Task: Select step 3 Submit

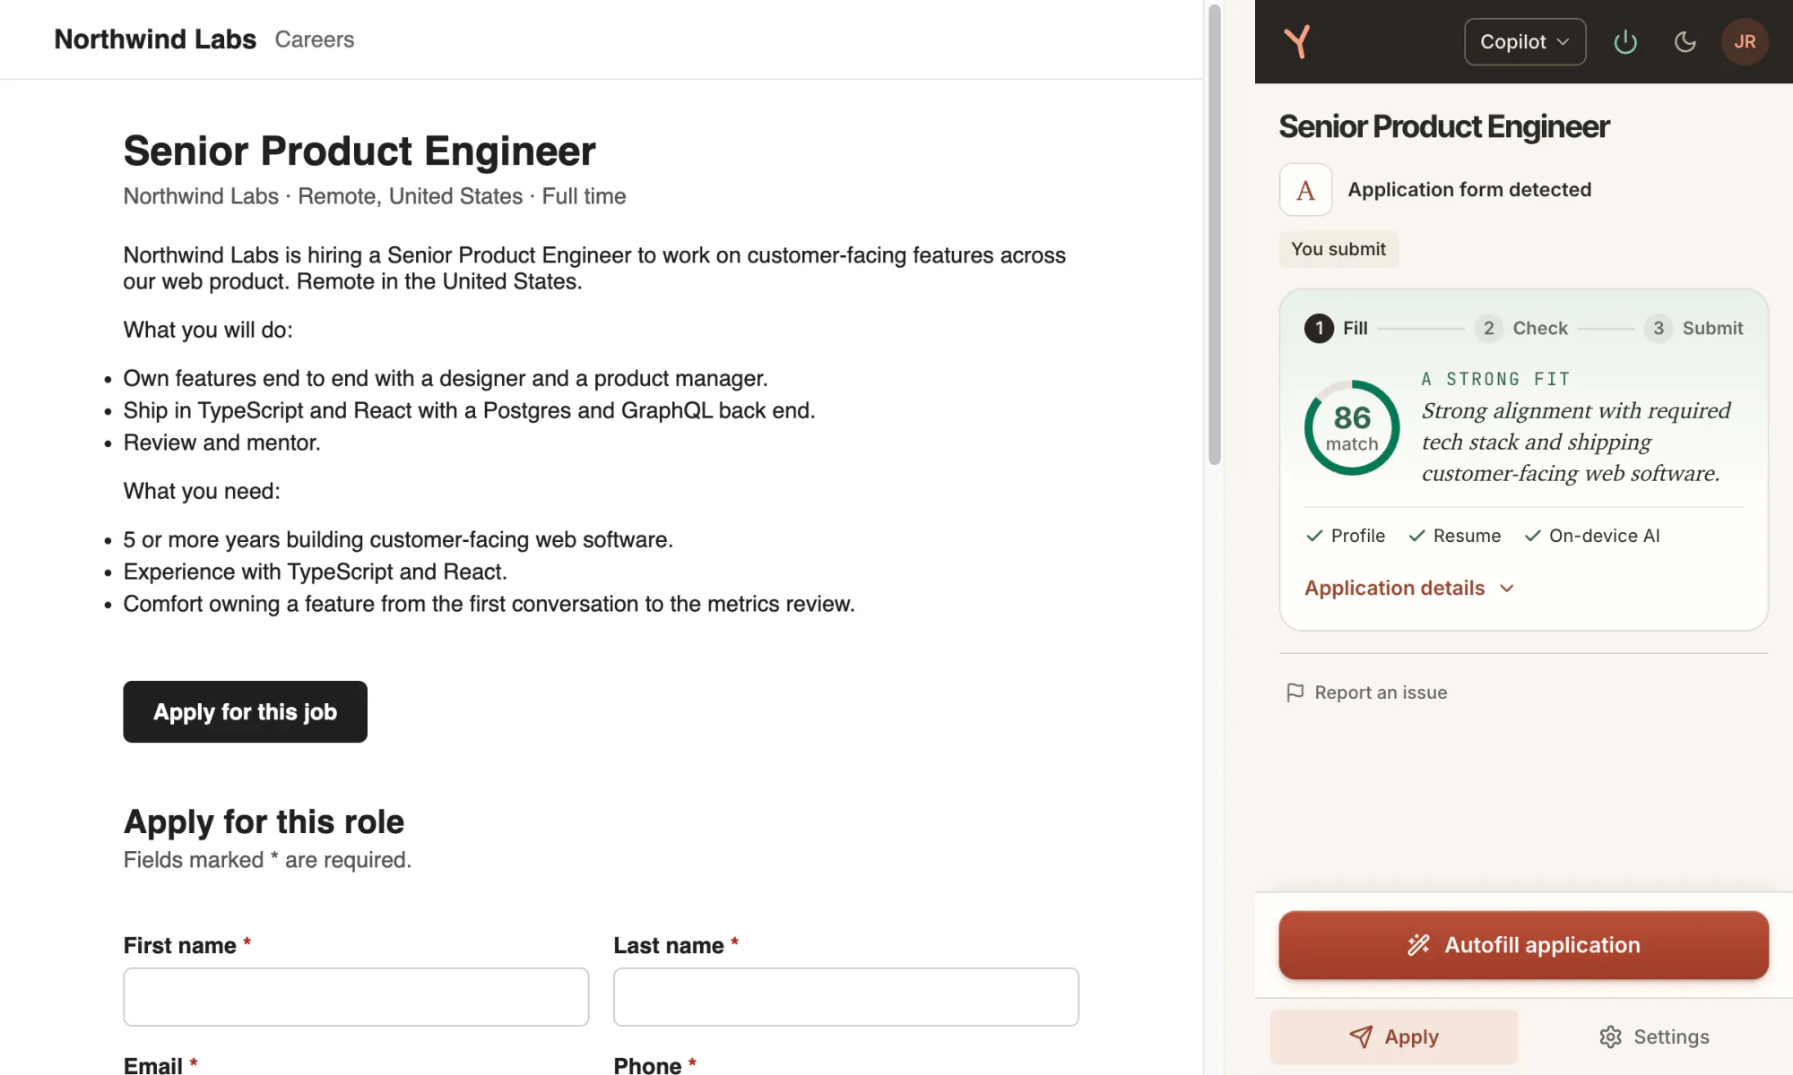Action: [x=1693, y=328]
